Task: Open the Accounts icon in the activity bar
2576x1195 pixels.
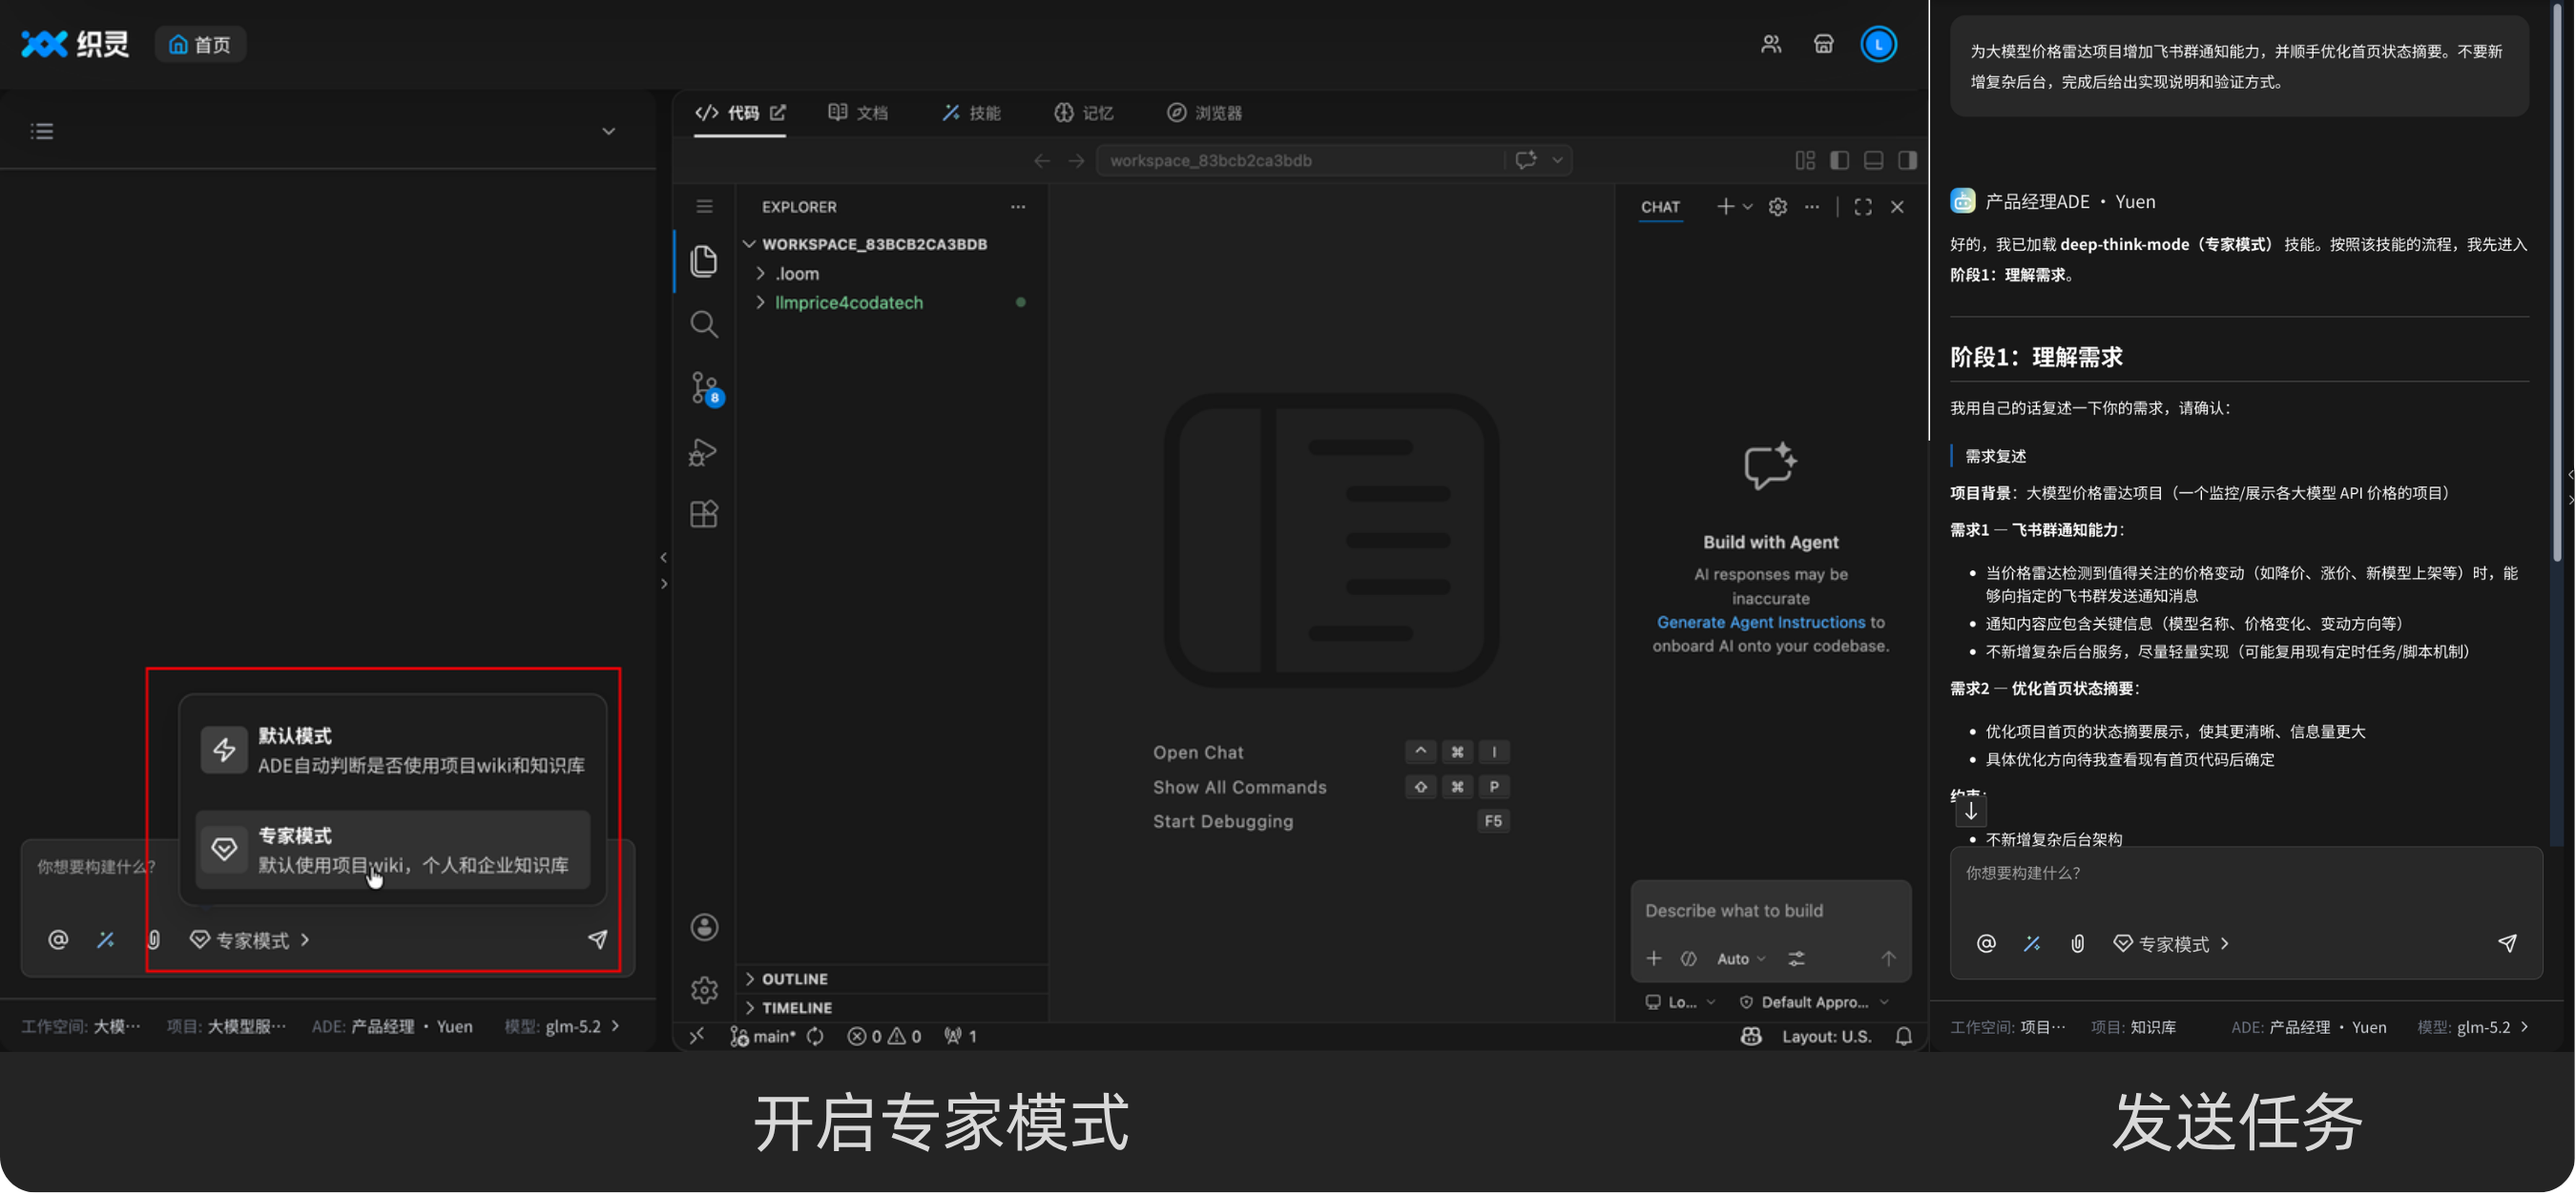Action: coord(704,927)
